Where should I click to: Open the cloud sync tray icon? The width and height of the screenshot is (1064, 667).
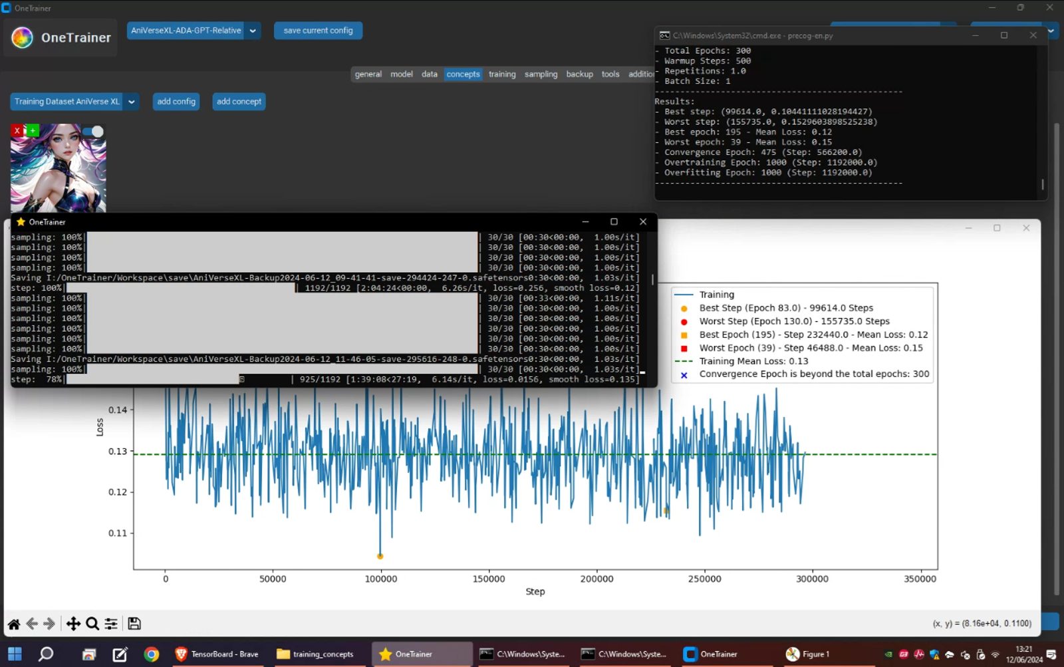(950, 654)
